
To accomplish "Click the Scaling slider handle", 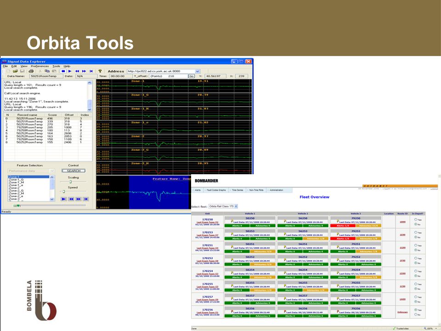I will point(70,182).
